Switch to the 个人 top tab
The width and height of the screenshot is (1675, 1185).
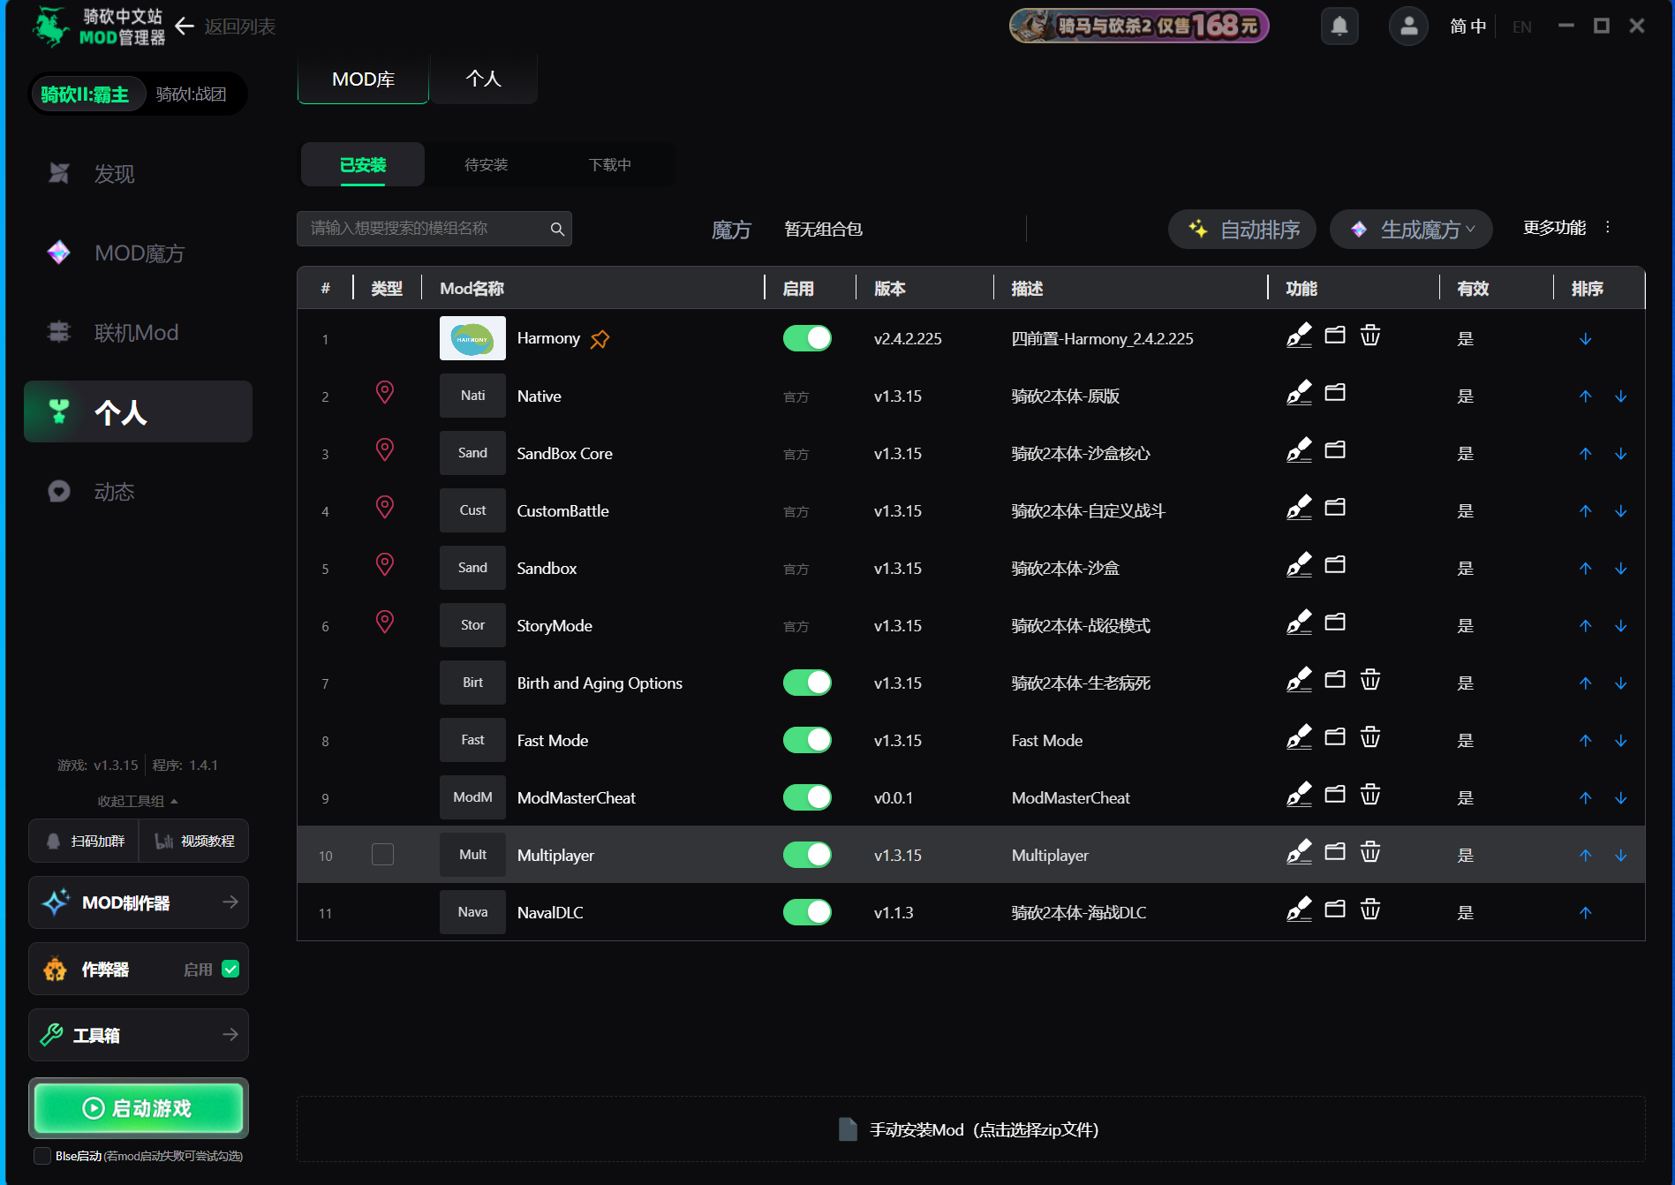pos(483,79)
